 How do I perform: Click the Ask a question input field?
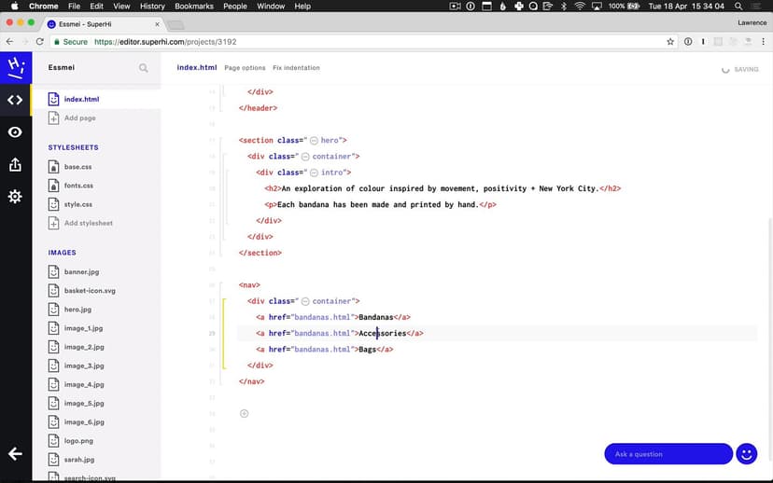(x=668, y=454)
